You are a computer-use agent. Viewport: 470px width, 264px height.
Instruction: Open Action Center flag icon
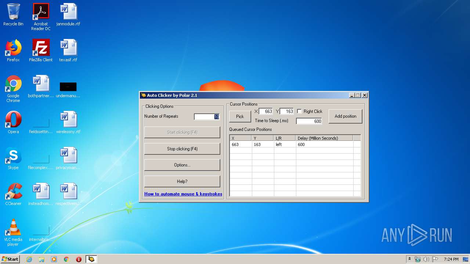pyautogui.click(x=435, y=259)
